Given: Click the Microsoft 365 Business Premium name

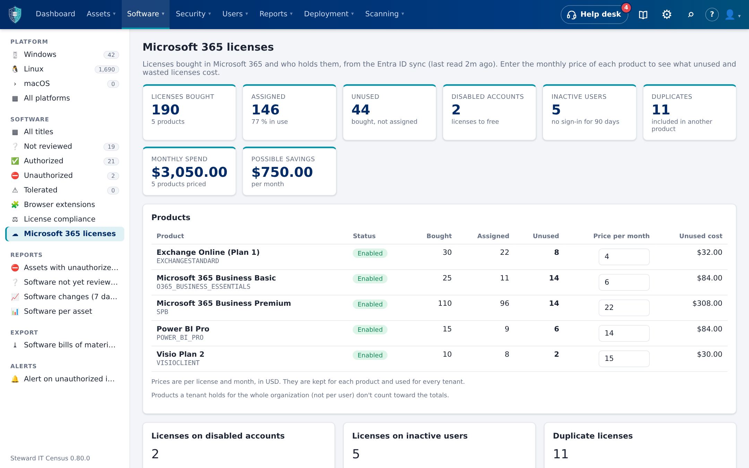Looking at the screenshot, I should [x=224, y=303].
